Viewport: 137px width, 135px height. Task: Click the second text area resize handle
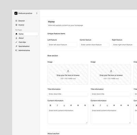click(130, 123)
